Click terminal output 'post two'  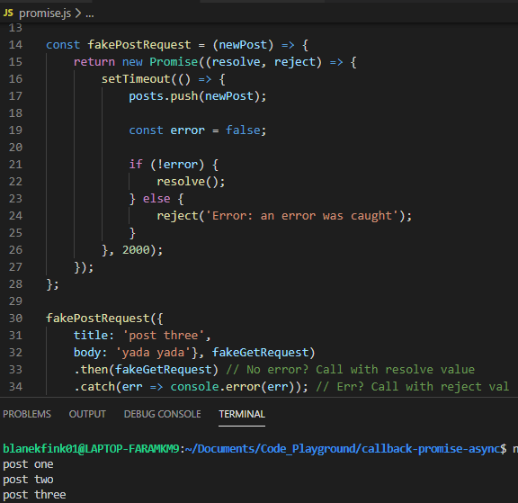(x=28, y=480)
